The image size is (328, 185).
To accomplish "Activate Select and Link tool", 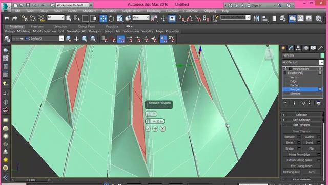I will tap(25, 18).
